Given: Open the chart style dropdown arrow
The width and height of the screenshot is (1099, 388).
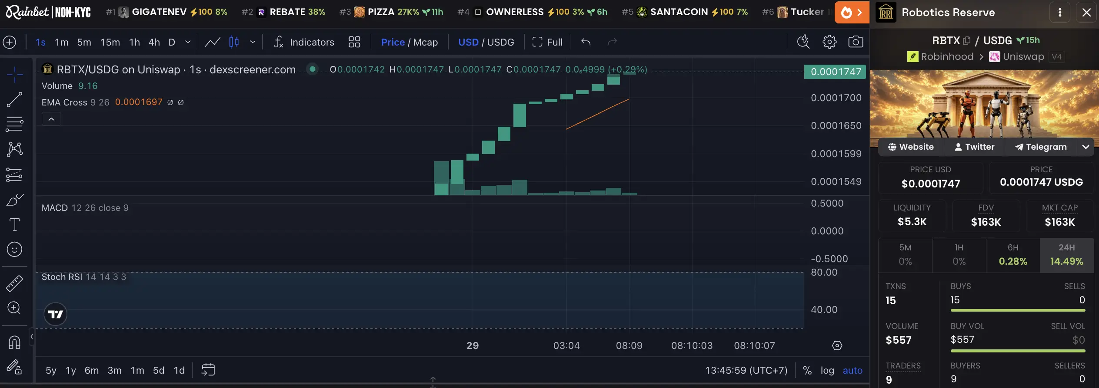Looking at the screenshot, I should point(253,42).
